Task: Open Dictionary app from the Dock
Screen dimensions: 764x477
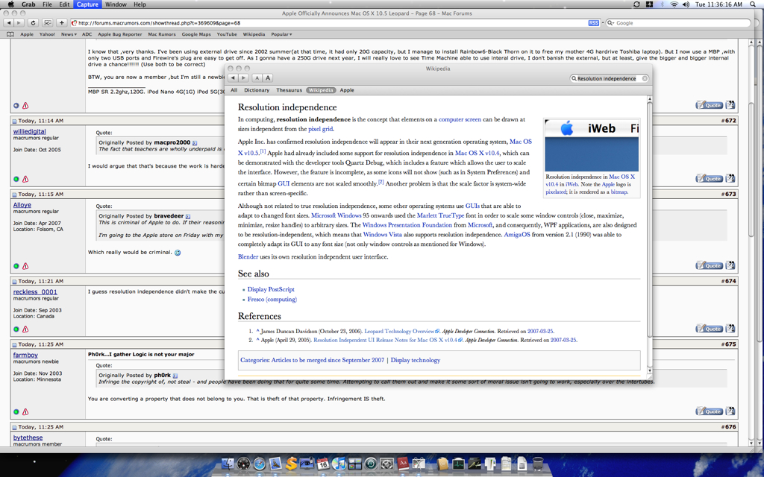Action: [403, 464]
